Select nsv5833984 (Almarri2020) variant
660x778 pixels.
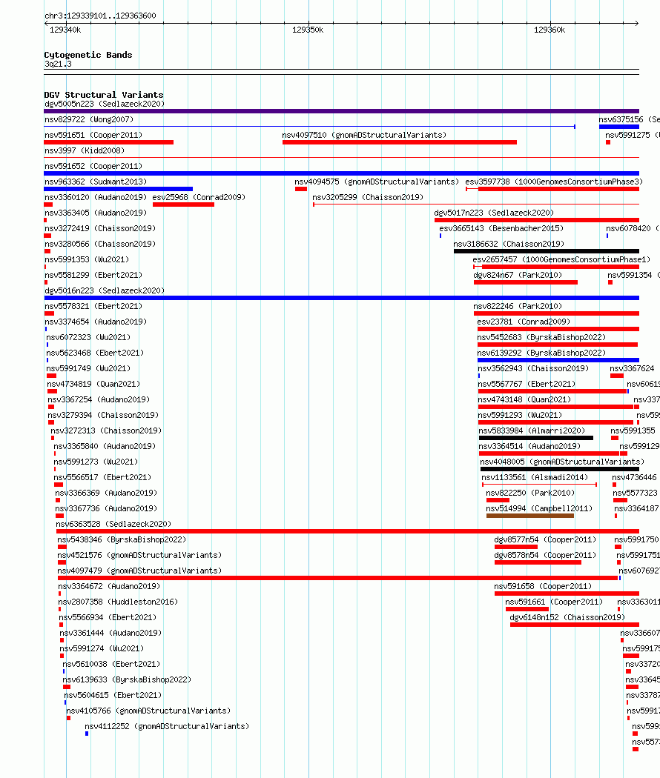[x=532, y=430]
